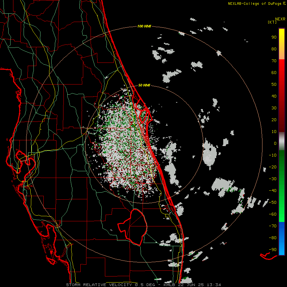Click the positive 50 knot scale label
Viewport: 287px width, 287px height.
click(x=274, y=85)
